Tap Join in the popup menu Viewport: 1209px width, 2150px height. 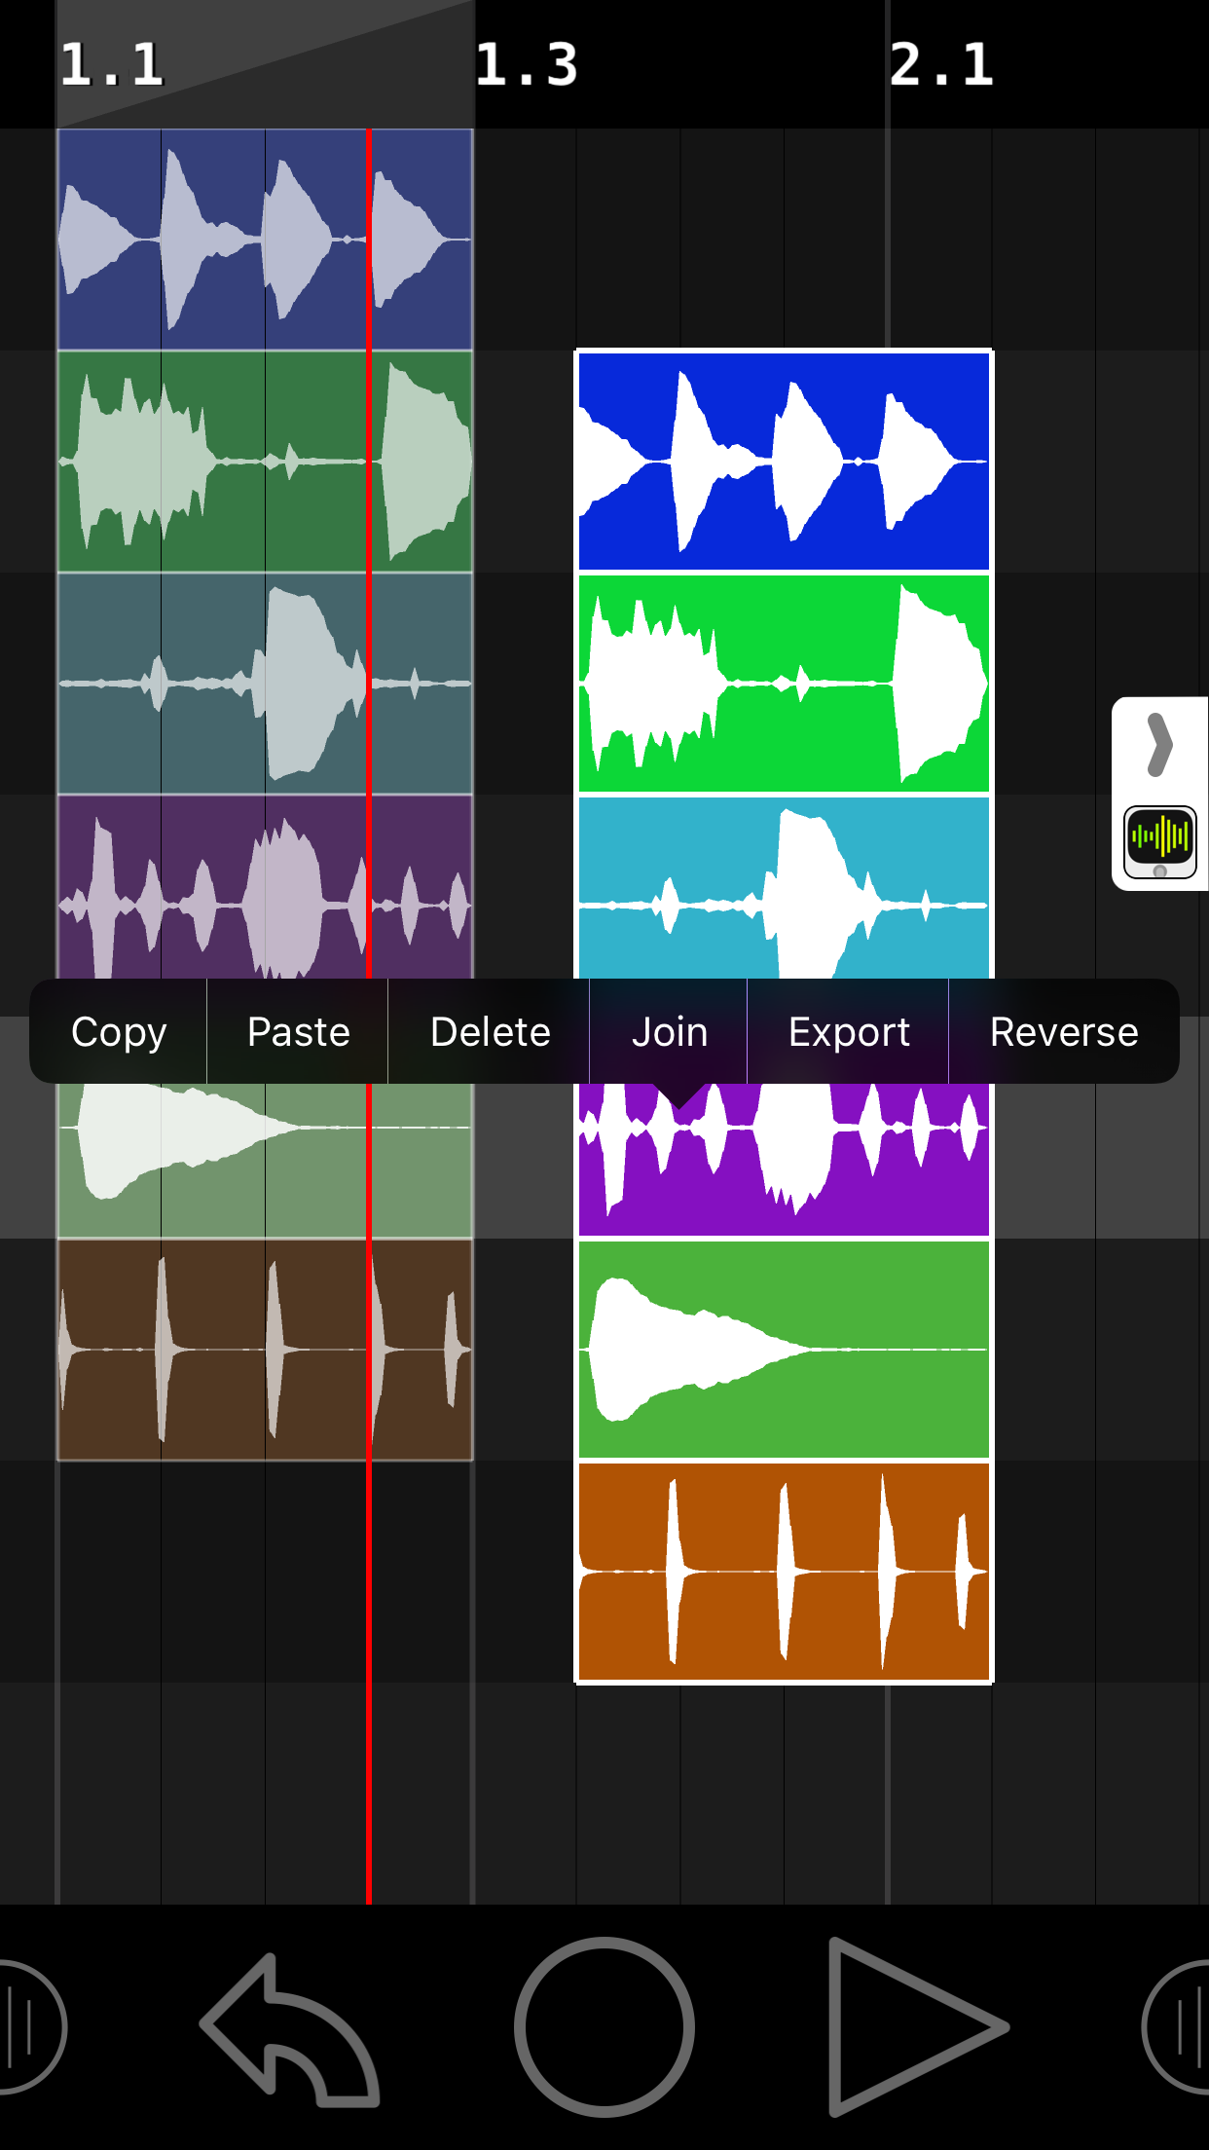point(669,1032)
